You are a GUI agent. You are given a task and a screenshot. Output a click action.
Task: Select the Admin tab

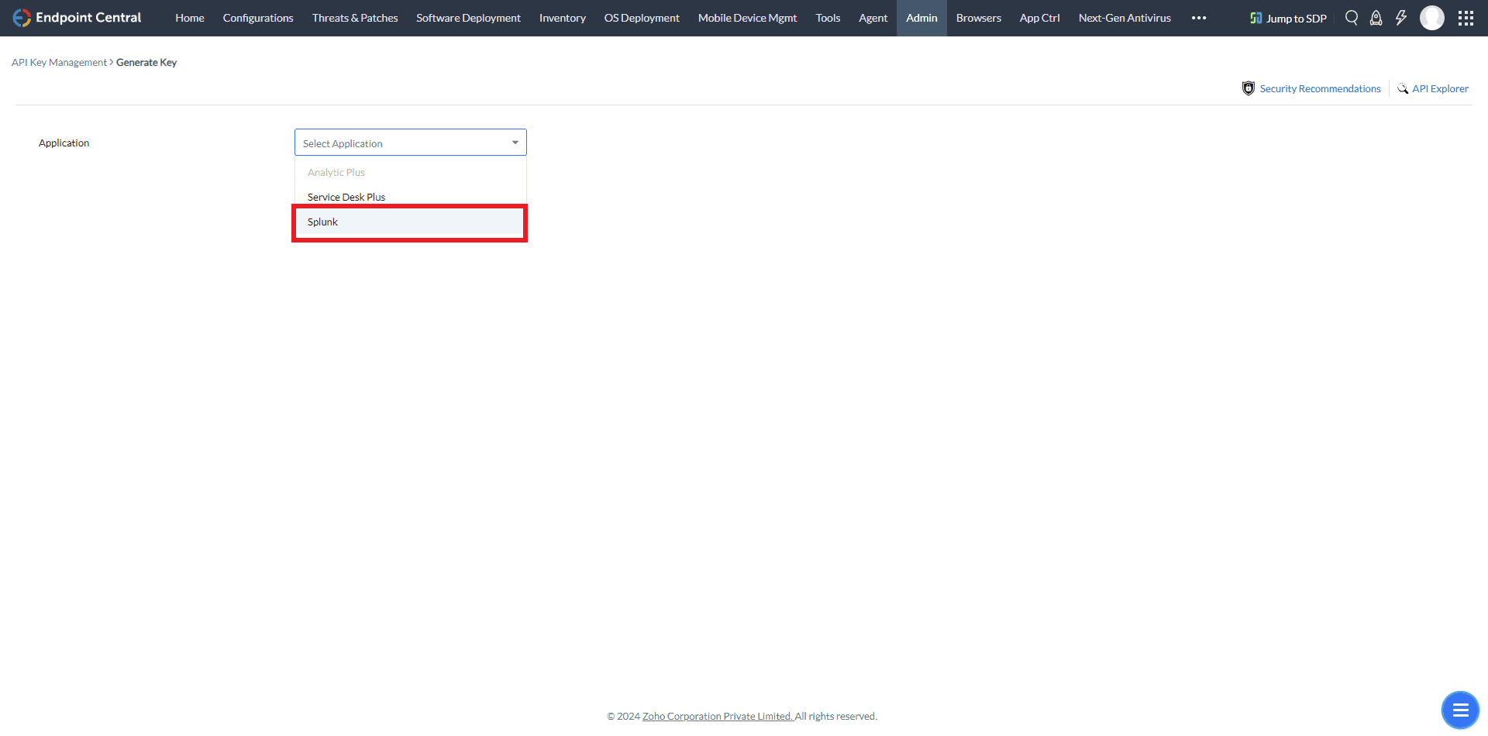click(921, 18)
